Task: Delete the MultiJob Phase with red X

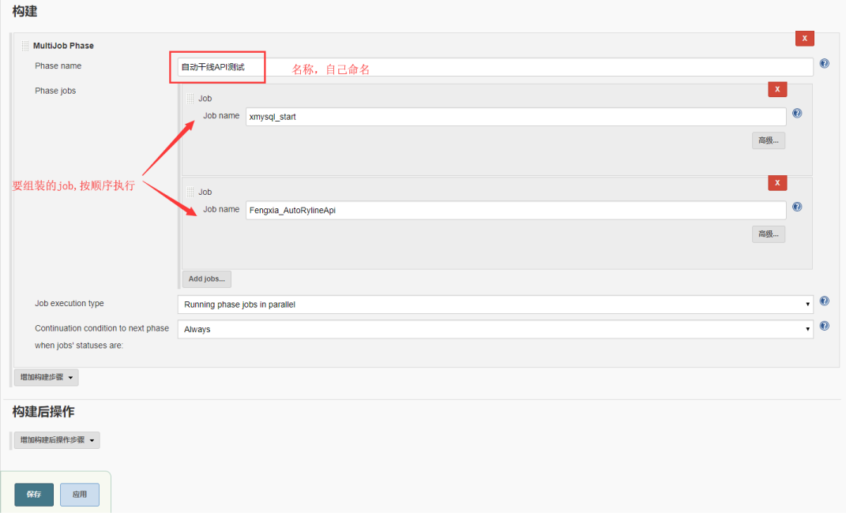Action: click(x=804, y=39)
